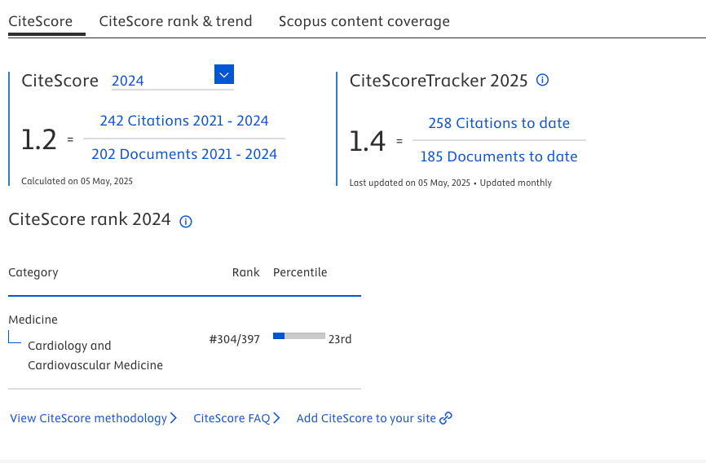Click Last updated on 05 May, 2025 text

(410, 183)
